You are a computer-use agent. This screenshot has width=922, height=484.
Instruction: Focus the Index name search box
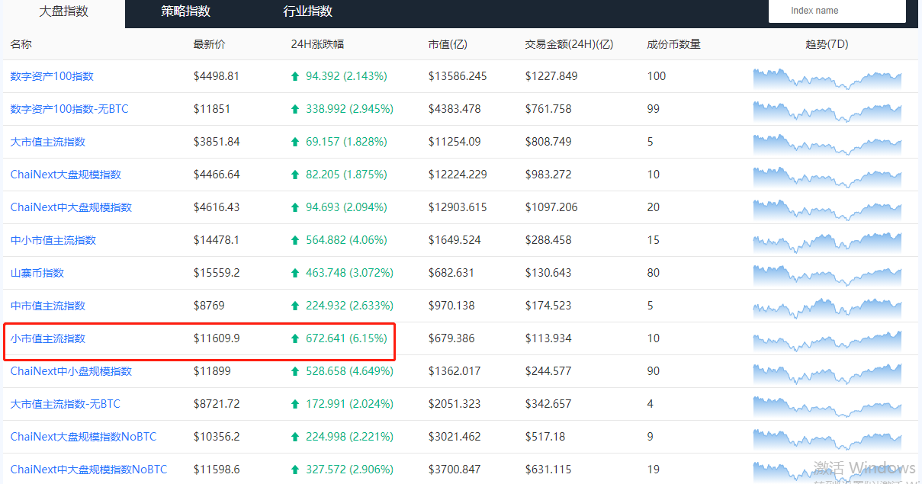pos(837,11)
